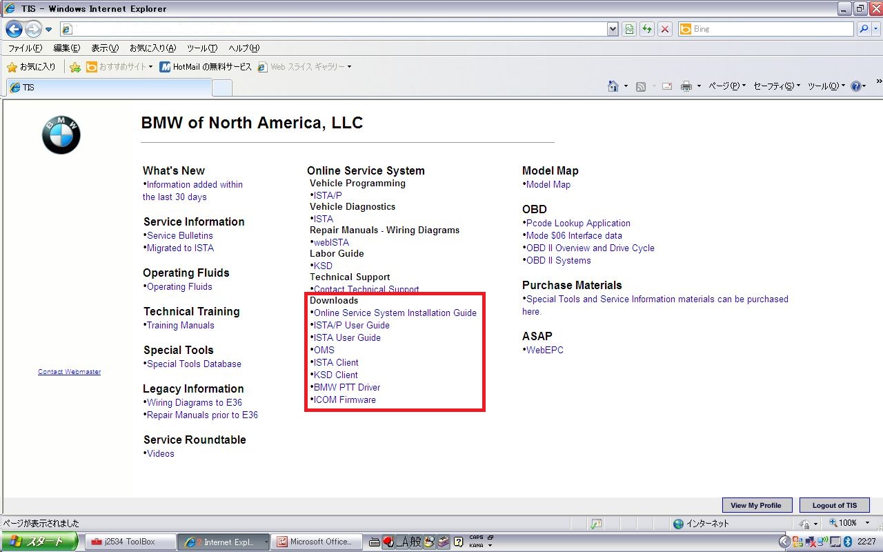Click the 22:27 taskbar clock
883x552 pixels.
coord(866,542)
